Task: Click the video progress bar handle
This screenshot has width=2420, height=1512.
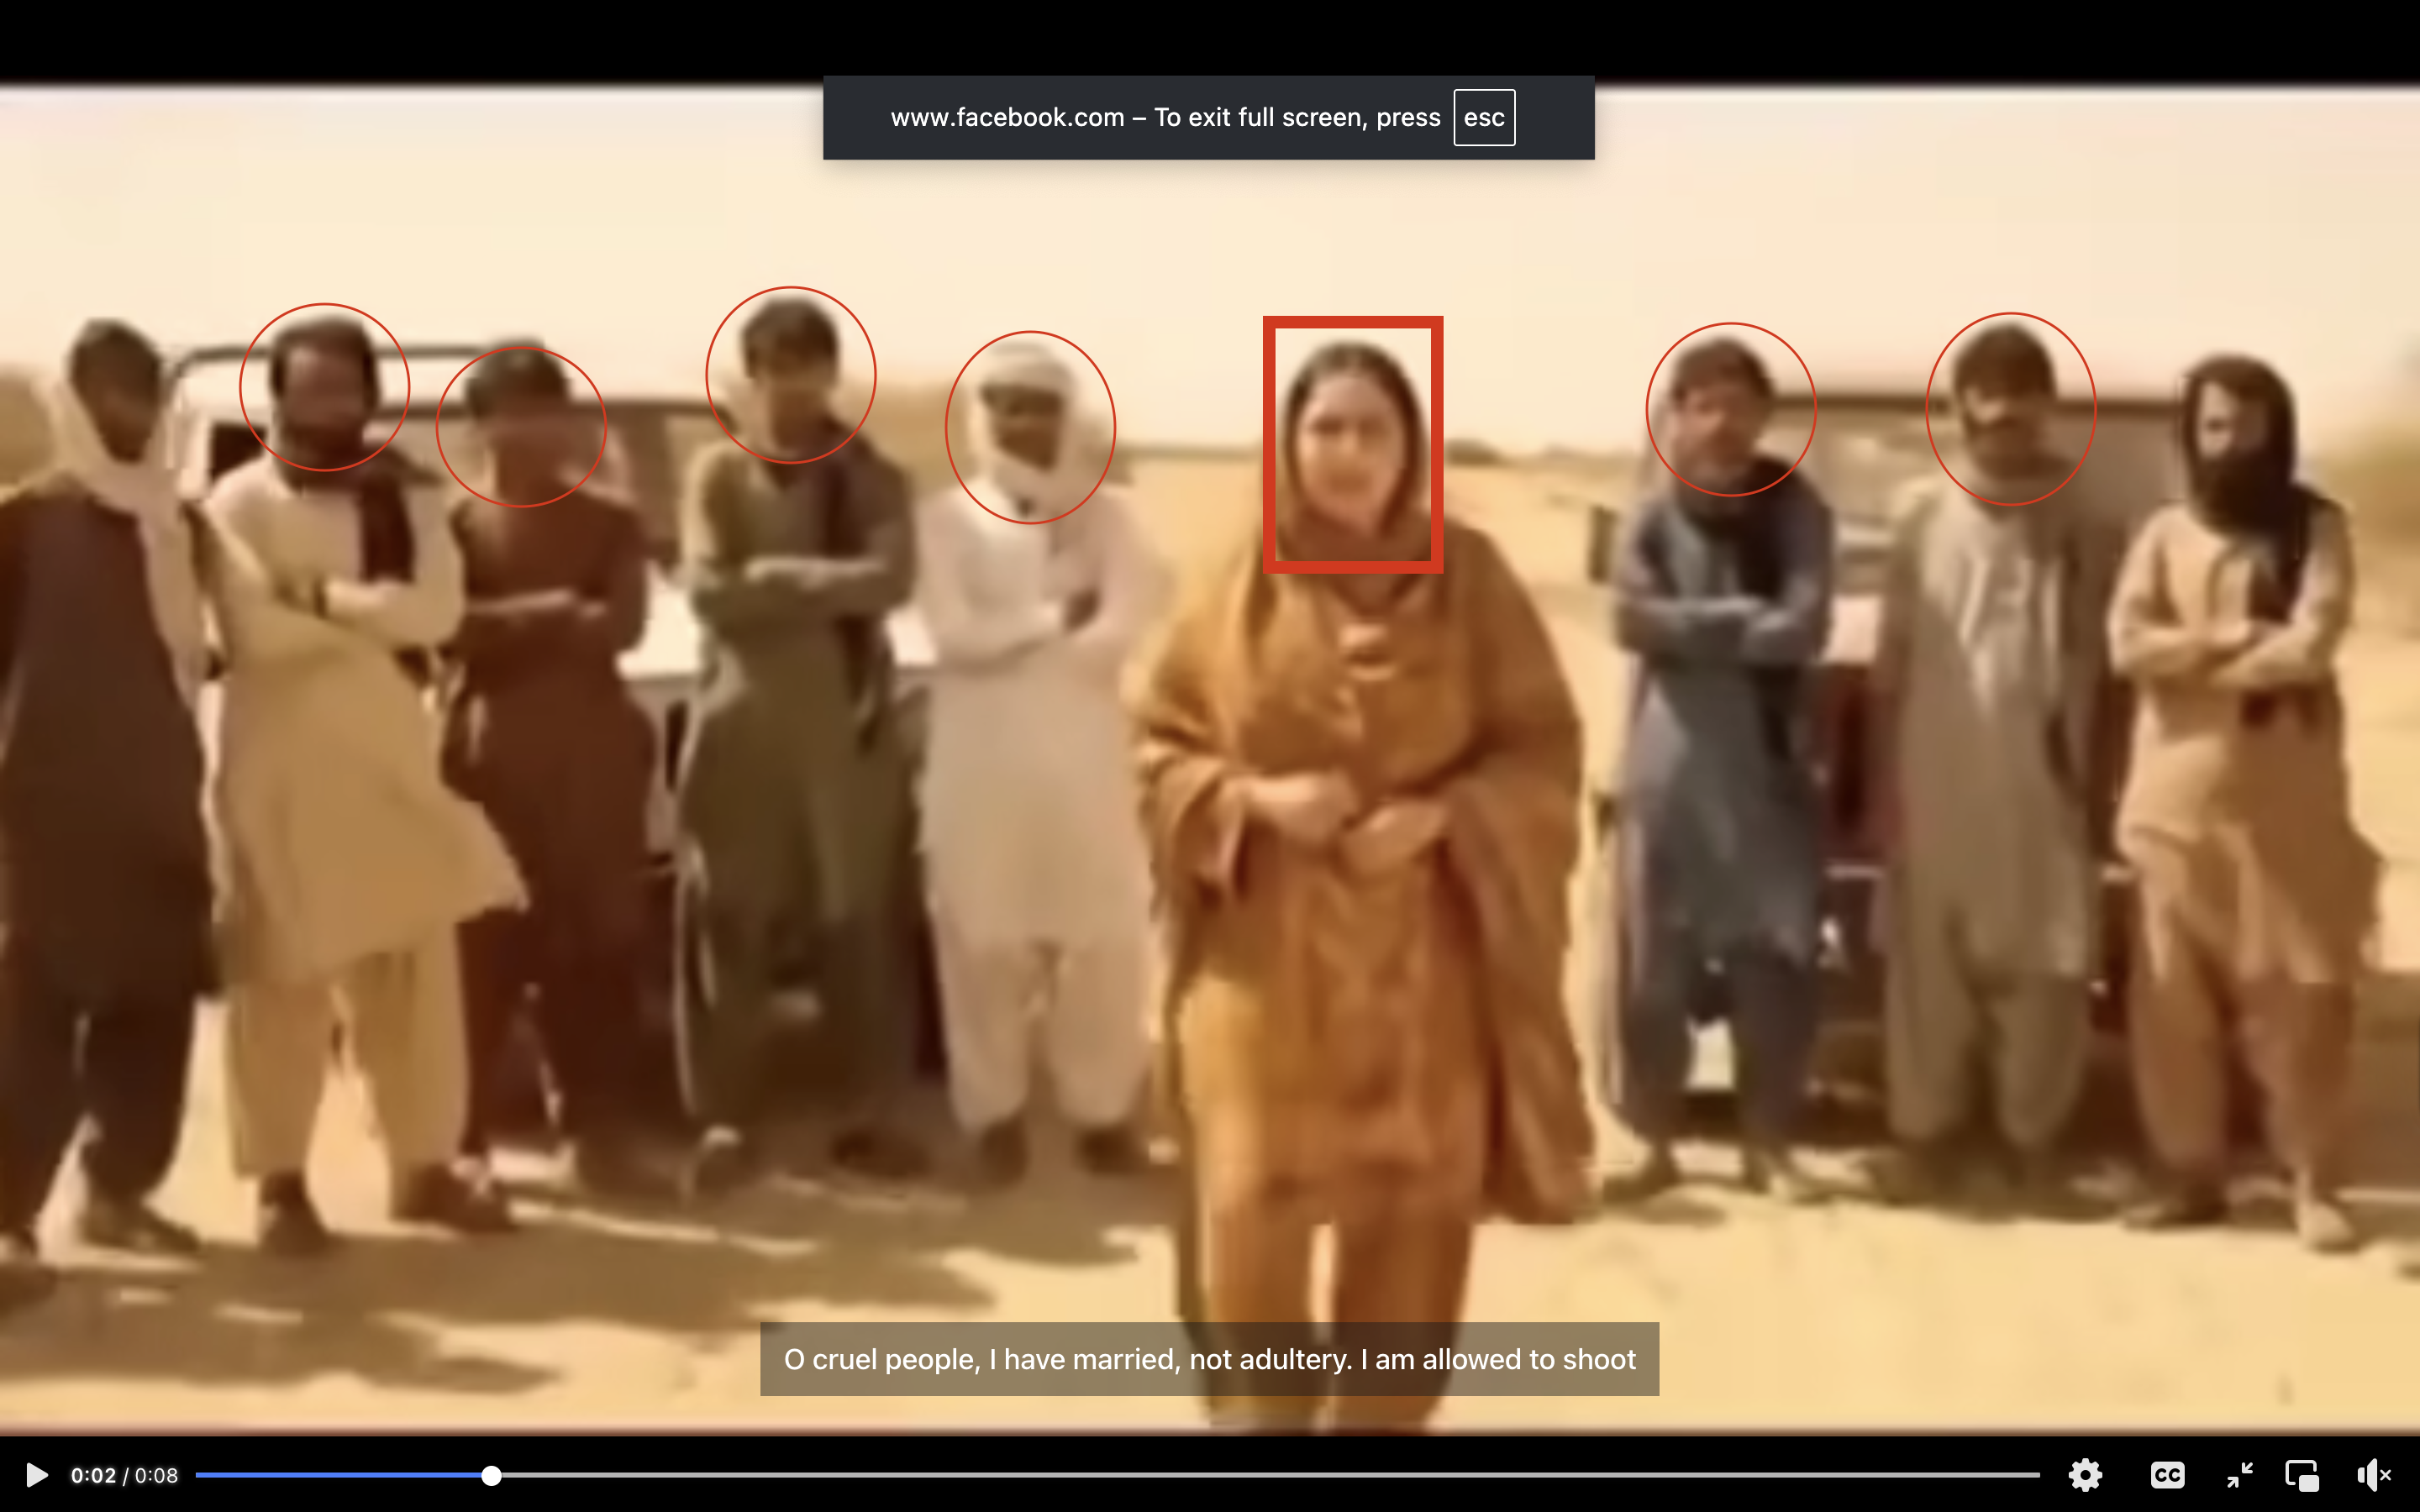Action: (x=491, y=1475)
